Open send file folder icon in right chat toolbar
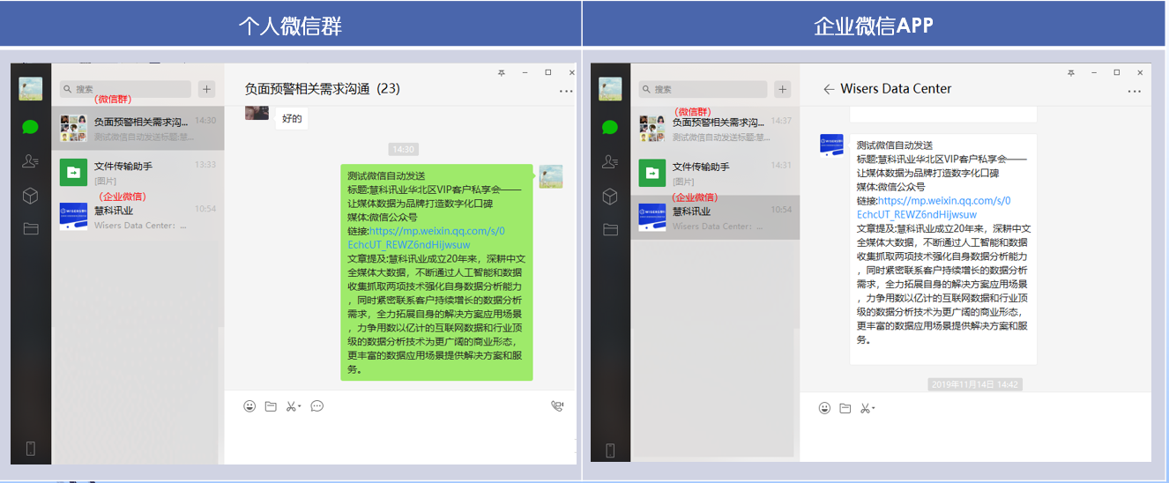Image resolution: width=1169 pixels, height=483 pixels. click(845, 408)
